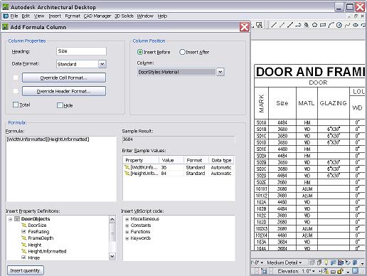Select the Insert After radio button

point(182,52)
